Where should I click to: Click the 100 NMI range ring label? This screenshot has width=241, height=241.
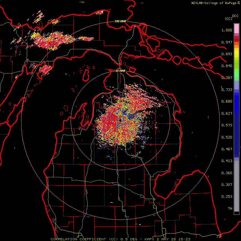(x=120, y=21)
